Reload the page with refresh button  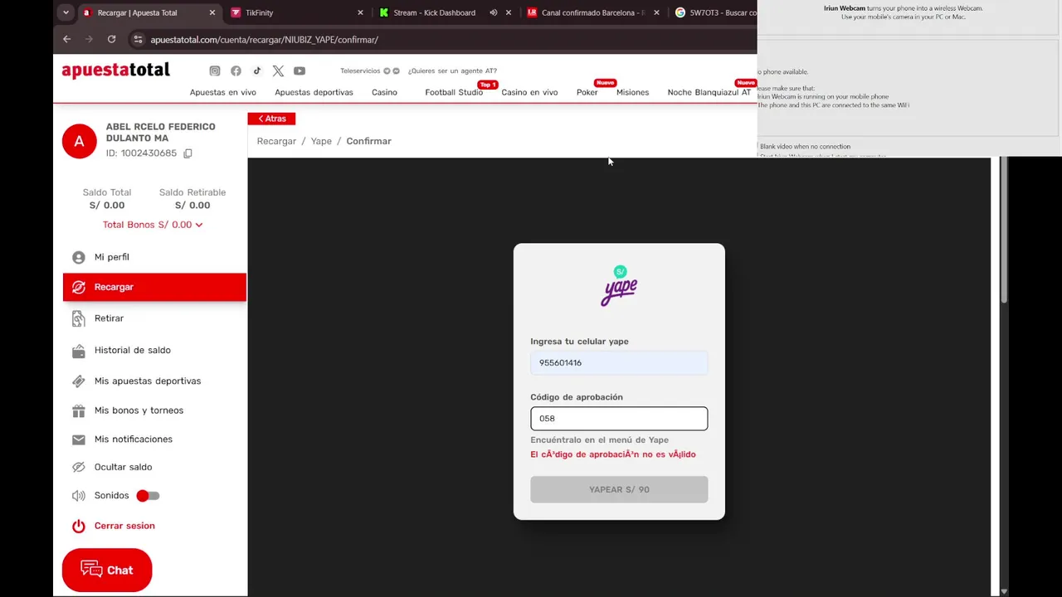111,39
